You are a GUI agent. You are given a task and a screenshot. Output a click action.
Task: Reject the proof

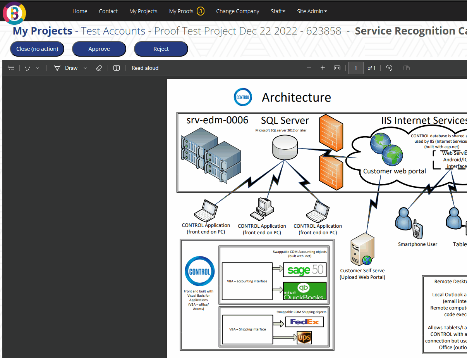click(x=161, y=49)
